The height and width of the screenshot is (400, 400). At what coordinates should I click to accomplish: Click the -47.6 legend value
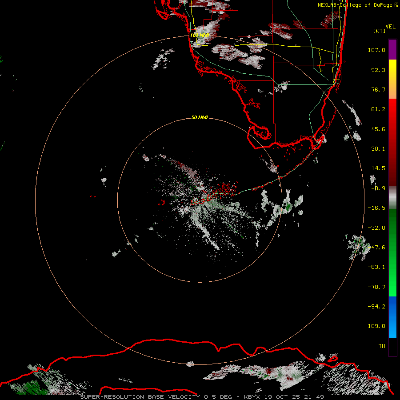pos(377,248)
